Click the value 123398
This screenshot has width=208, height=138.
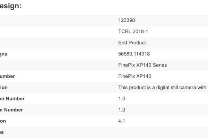coord(127,20)
